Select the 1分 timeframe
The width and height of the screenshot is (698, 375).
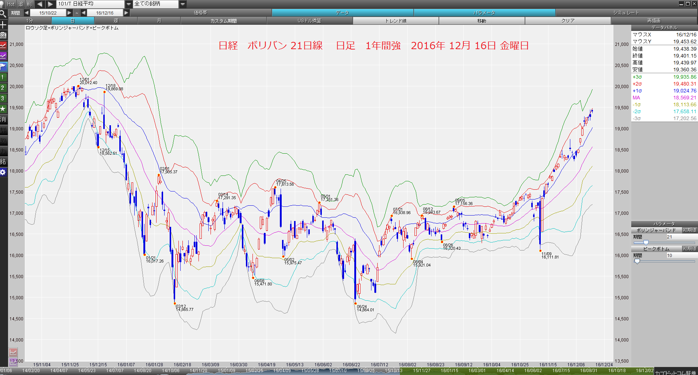coord(30,21)
